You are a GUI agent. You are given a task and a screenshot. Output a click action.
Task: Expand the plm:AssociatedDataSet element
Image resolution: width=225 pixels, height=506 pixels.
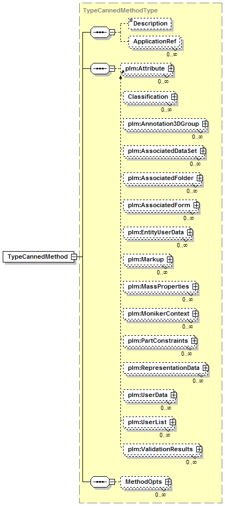click(202, 151)
